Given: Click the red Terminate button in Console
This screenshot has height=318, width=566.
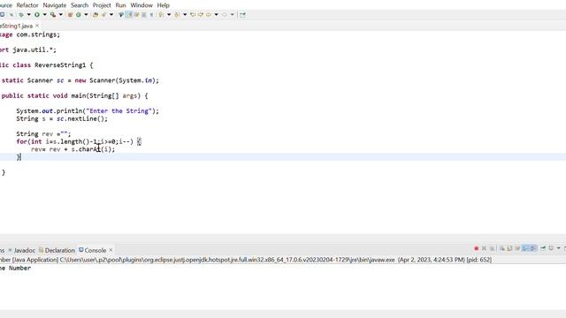Looking at the screenshot, I should tap(477, 248).
